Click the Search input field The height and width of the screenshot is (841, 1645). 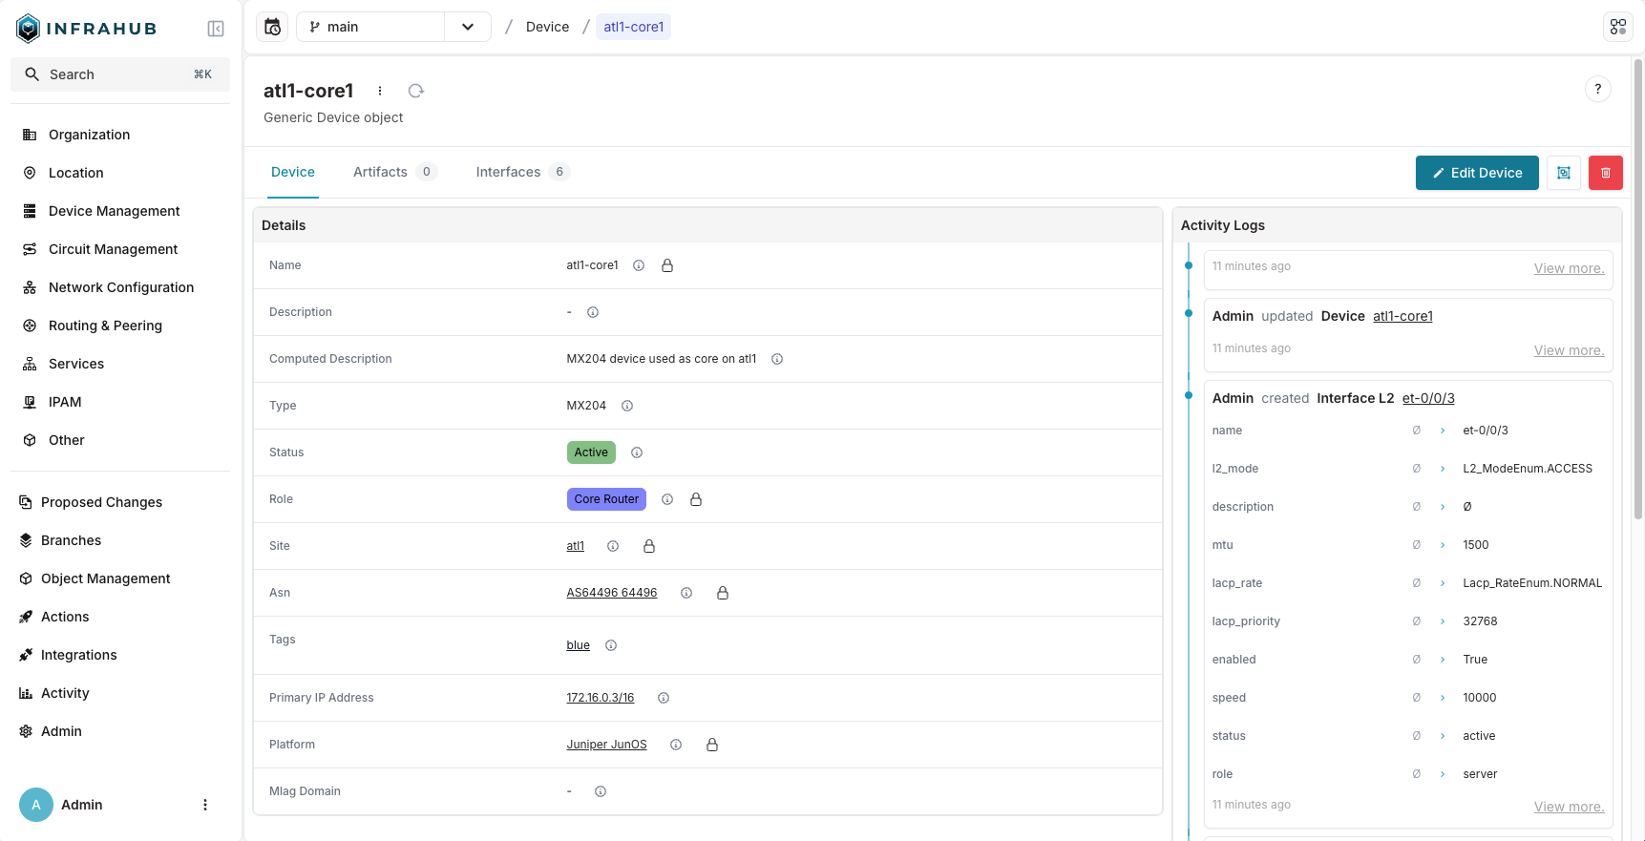120,74
